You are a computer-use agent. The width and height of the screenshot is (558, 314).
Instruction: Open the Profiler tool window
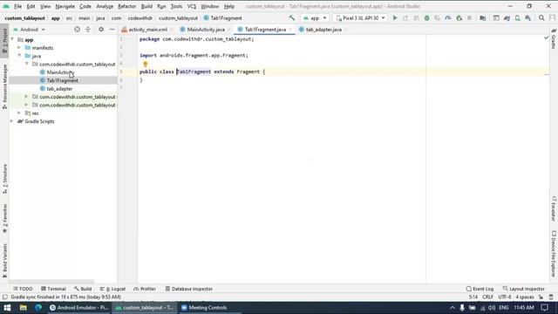point(145,289)
